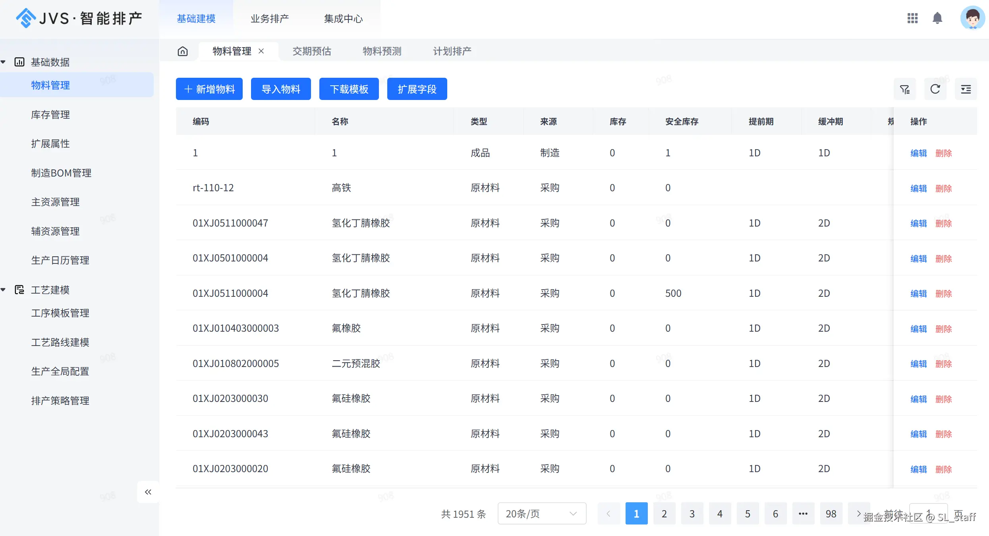
Task: Click the 新增物料 button
Action: click(x=209, y=89)
